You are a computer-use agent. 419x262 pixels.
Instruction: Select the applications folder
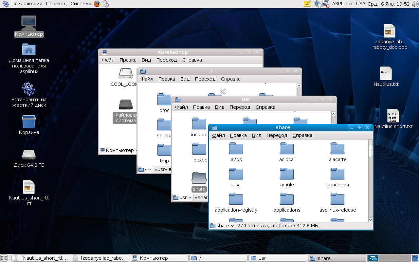click(287, 203)
